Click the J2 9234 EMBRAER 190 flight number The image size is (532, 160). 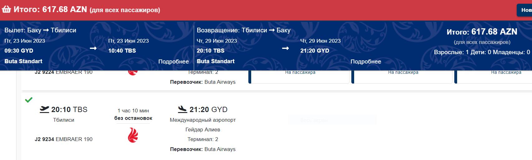(x=64, y=139)
